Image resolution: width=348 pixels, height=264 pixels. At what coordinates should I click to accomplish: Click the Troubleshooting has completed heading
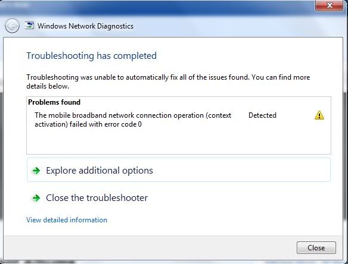click(x=91, y=55)
